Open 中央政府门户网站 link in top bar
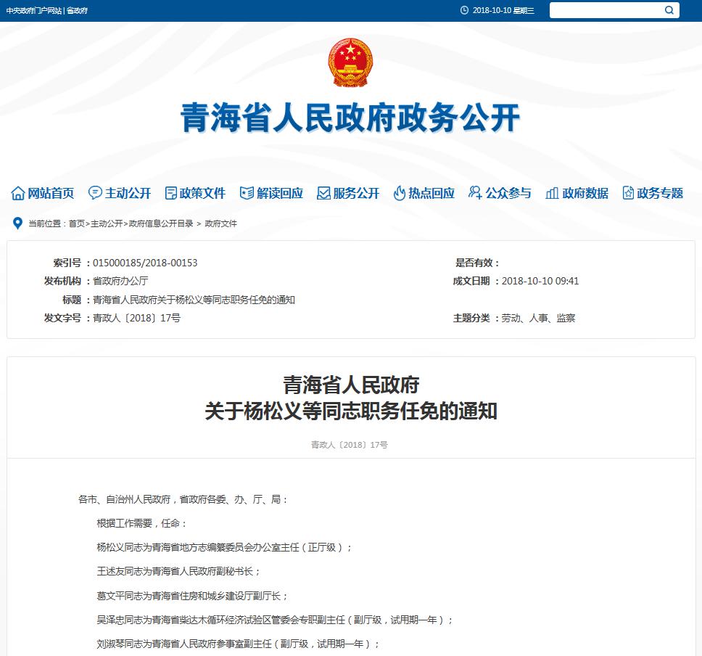This screenshot has height=656, width=702. click(33, 11)
